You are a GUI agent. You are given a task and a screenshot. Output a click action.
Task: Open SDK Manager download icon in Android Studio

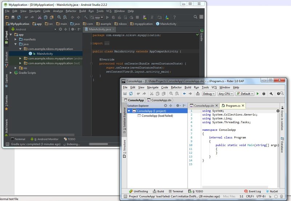167,17
